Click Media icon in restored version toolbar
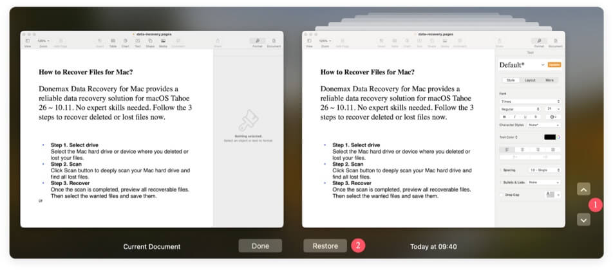613x270 pixels. 444,40
